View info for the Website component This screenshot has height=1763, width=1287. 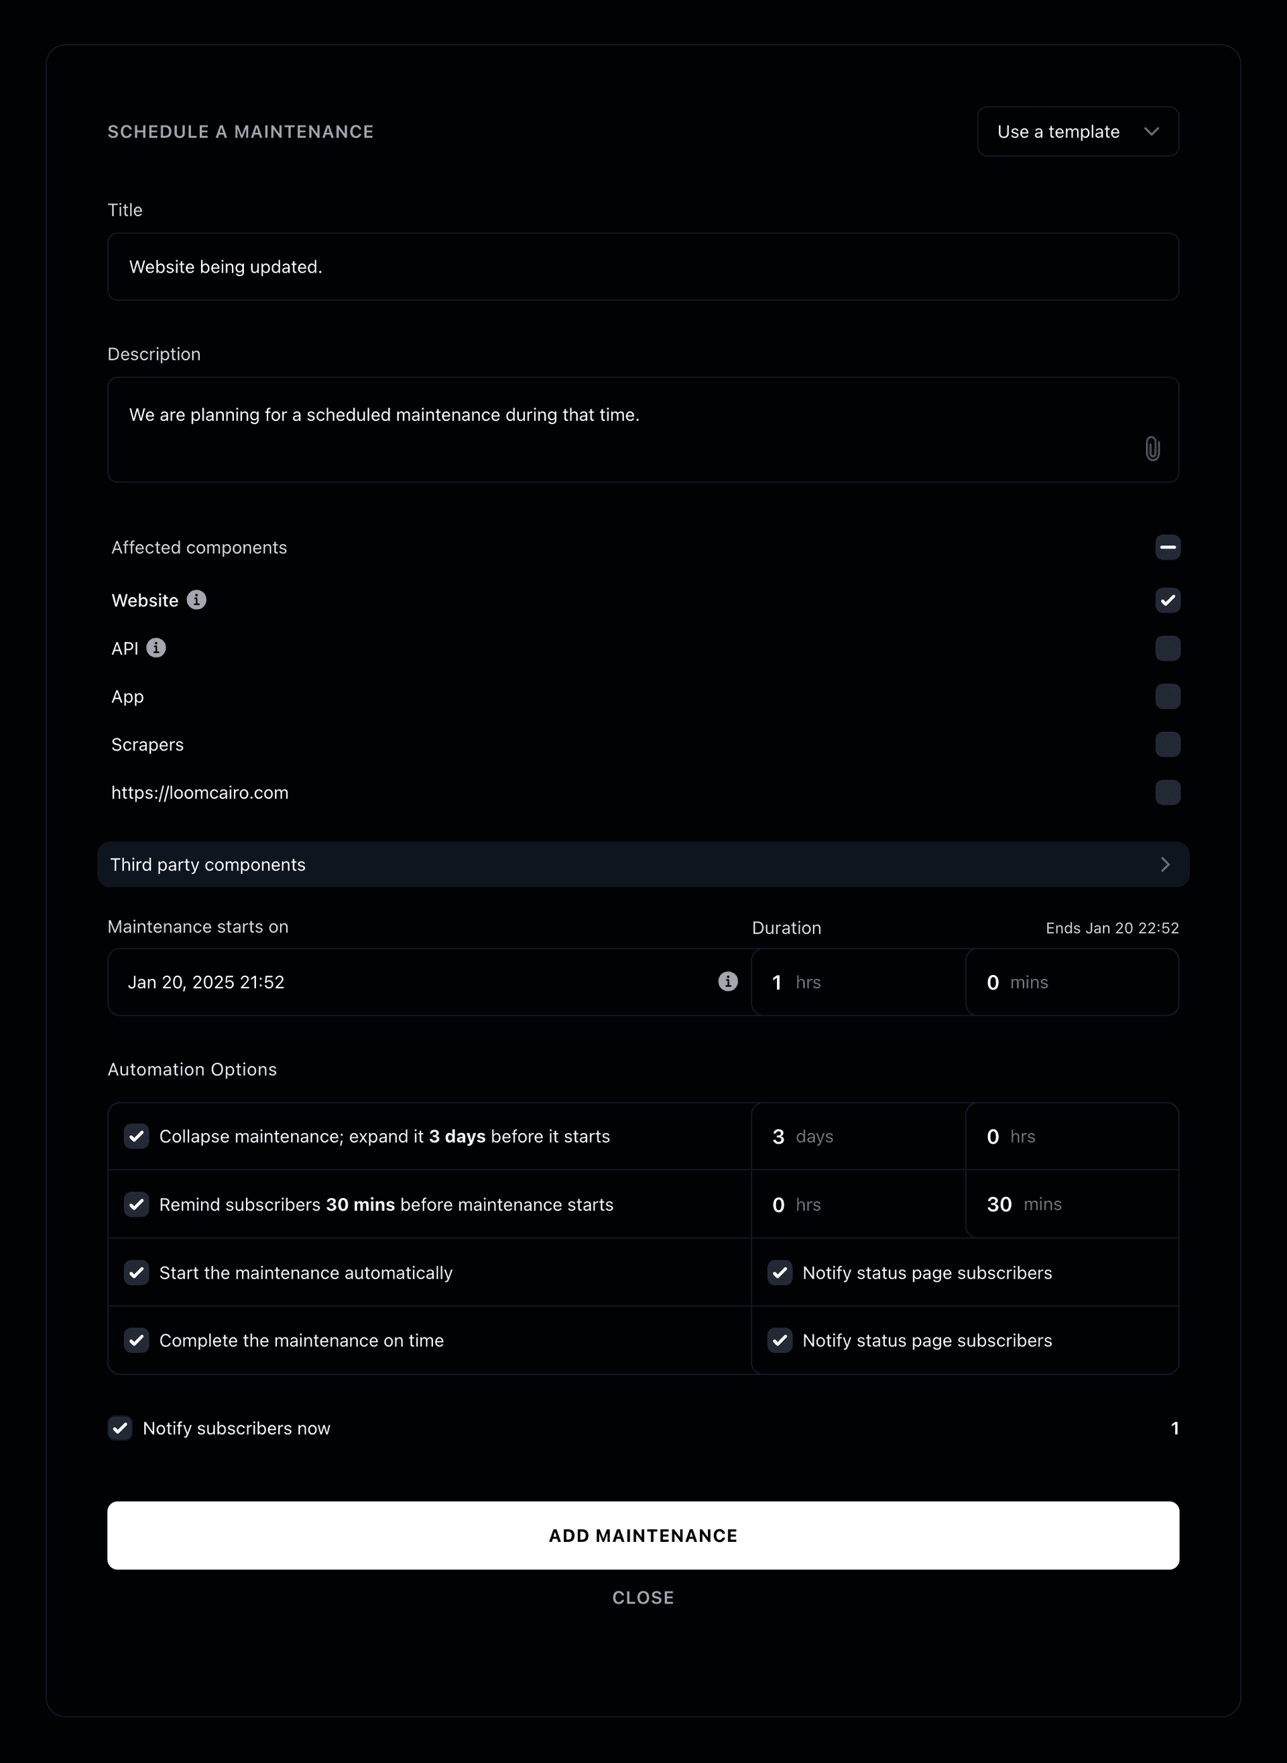(x=197, y=600)
